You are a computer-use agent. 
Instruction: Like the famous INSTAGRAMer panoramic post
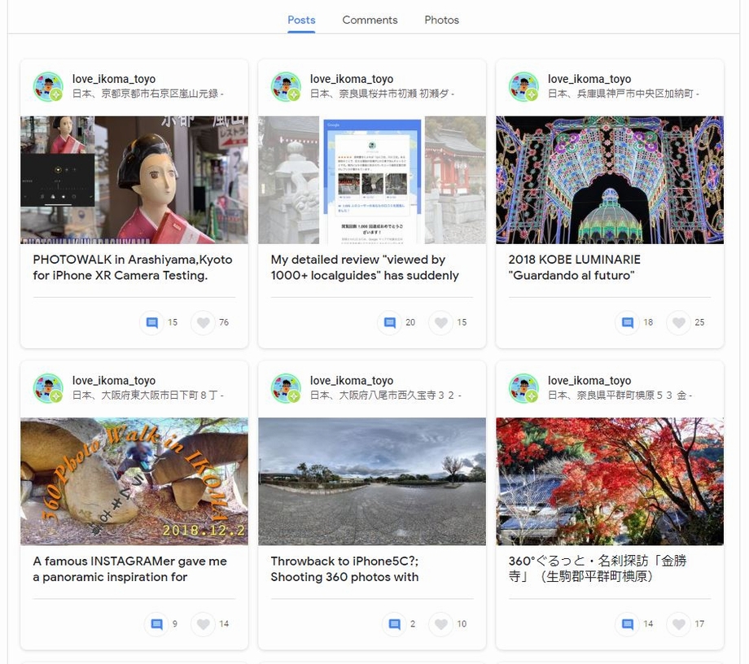click(x=203, y=624)
